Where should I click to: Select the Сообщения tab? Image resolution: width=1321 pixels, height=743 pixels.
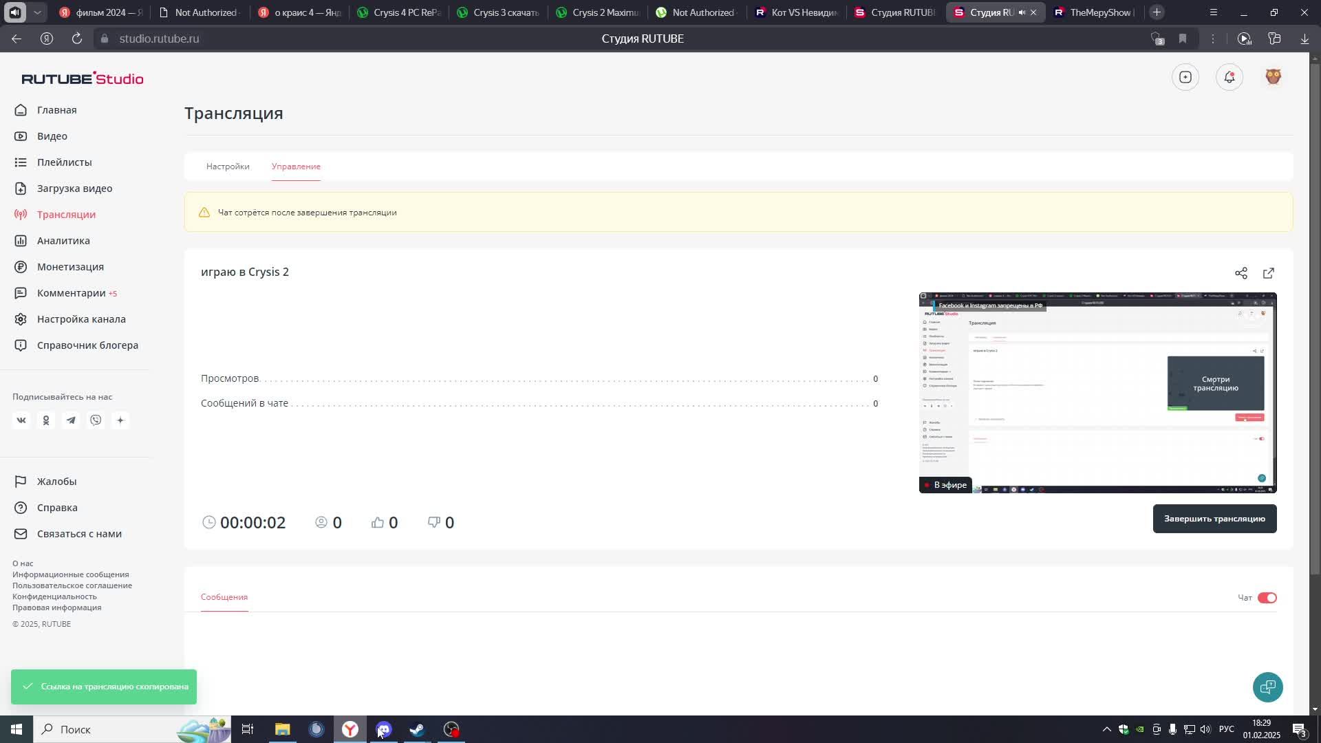(224, 597)
